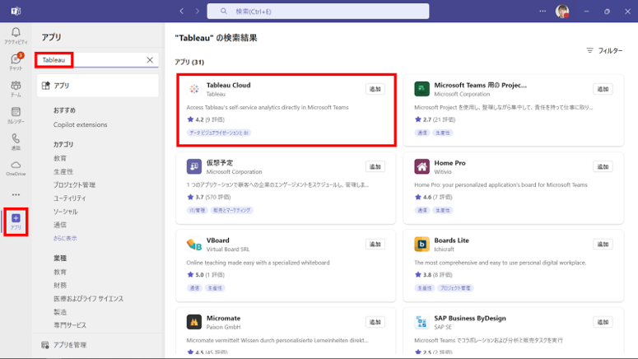The height and width of the screenshot is (359, 638).
Task: Select the 財務 industry
Action: pyautogui.click(x=60, y=286)
